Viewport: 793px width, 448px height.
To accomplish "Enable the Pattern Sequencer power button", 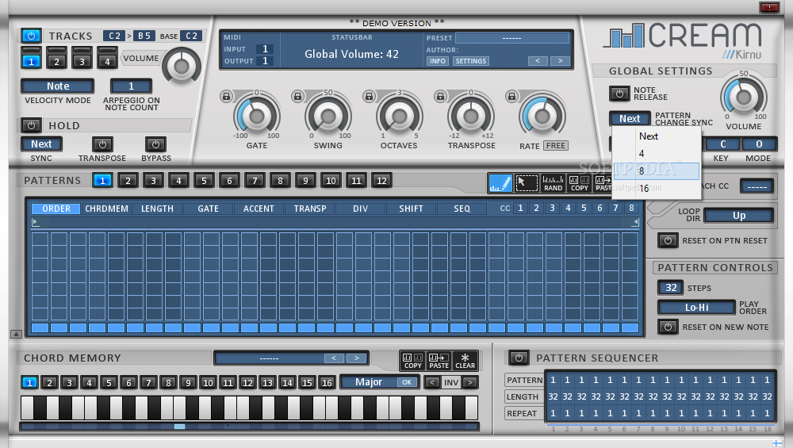I will [x=519, y=358].
